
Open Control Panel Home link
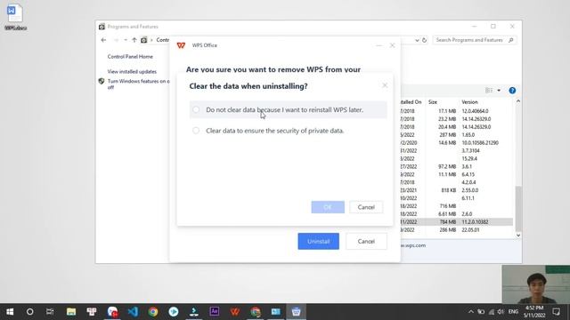pos(130,57)
